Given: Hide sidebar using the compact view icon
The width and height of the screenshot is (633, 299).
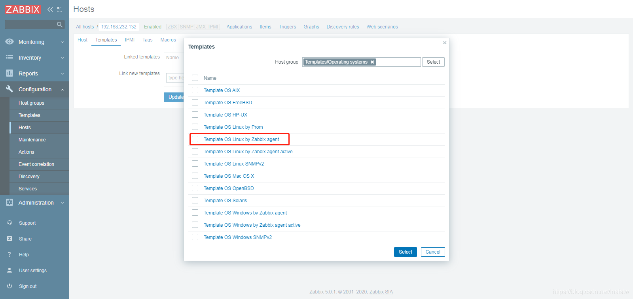Looking at the screenshot, I should (x=60, y=9).
